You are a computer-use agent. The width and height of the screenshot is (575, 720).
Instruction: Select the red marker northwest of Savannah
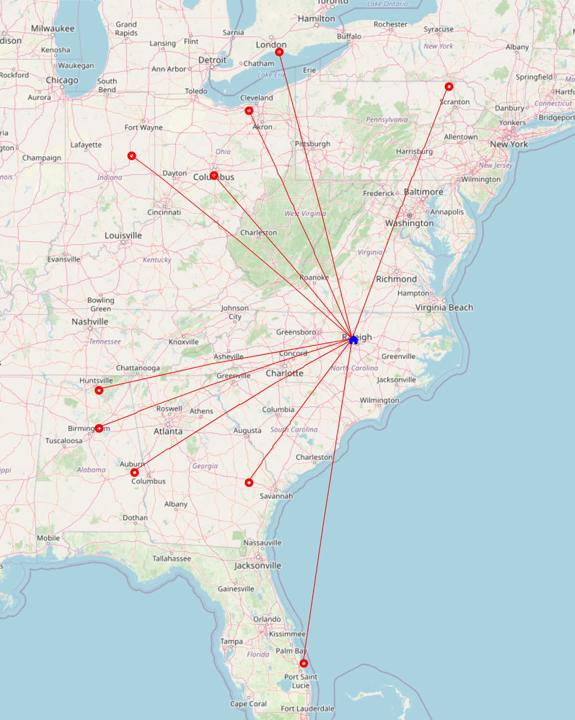tap(249, 483)
